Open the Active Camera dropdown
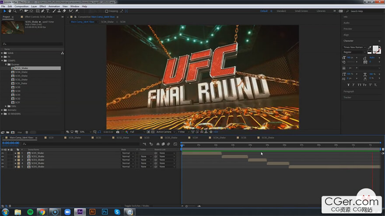 pos(165,132)
